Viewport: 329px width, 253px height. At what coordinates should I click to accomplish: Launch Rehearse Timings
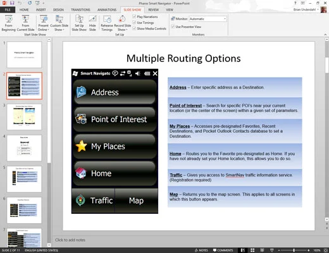[x=107, y=23]
